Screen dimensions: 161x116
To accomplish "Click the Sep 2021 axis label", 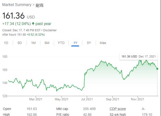I will 112,99.
